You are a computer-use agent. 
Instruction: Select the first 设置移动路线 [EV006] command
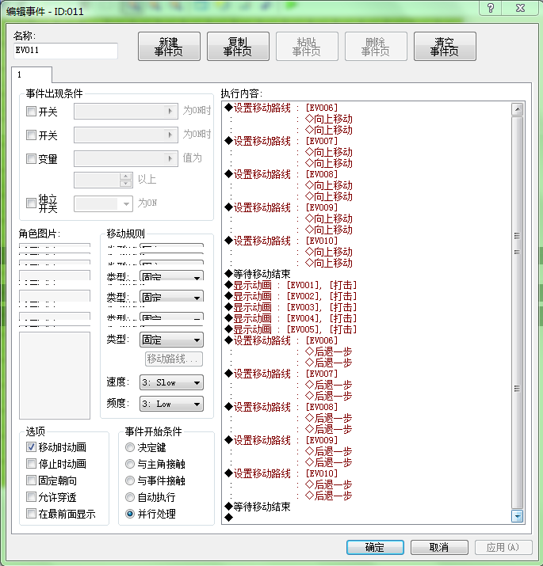click(x=281, y=108)
